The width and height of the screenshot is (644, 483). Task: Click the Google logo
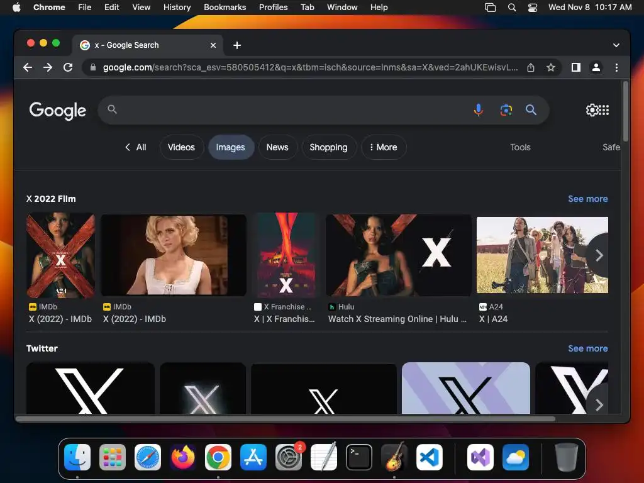pos(58,111)
